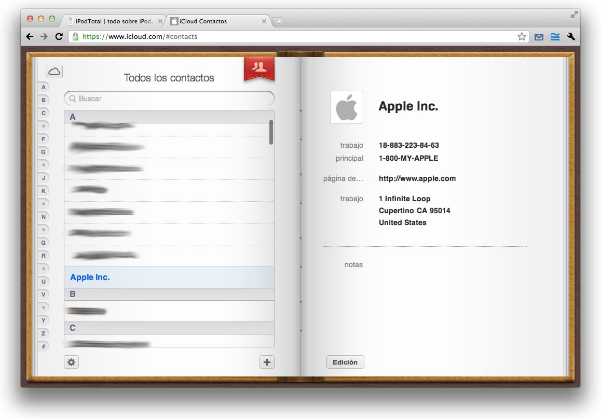
Task: Click the United States address line
Action: click(x=402, y=222)
